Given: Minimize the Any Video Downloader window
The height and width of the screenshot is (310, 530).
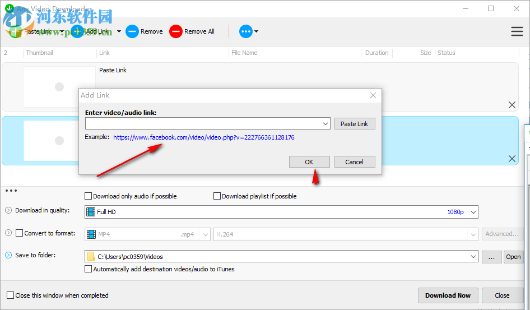Looking at the screenshot, I should pyautogui.click(x=466, y=8).
